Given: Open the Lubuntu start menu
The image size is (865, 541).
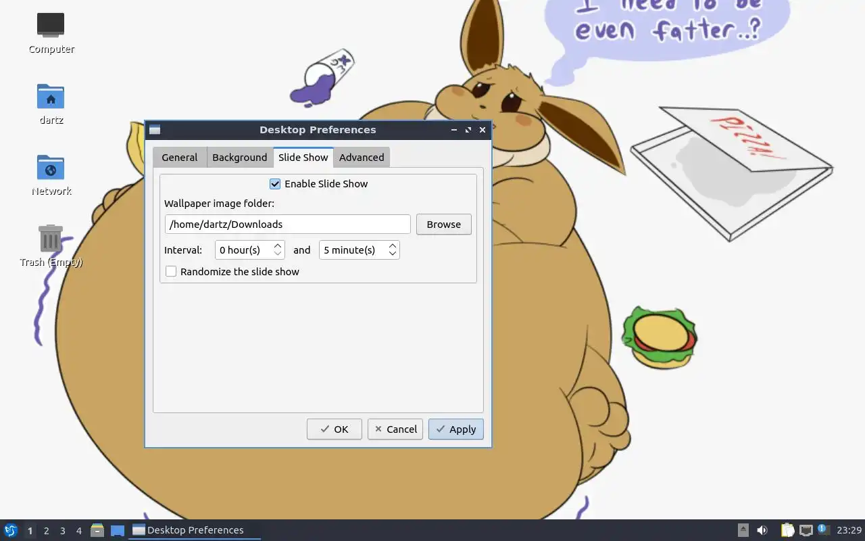Looking at the screenshot, I should click(x=10, y=530).
